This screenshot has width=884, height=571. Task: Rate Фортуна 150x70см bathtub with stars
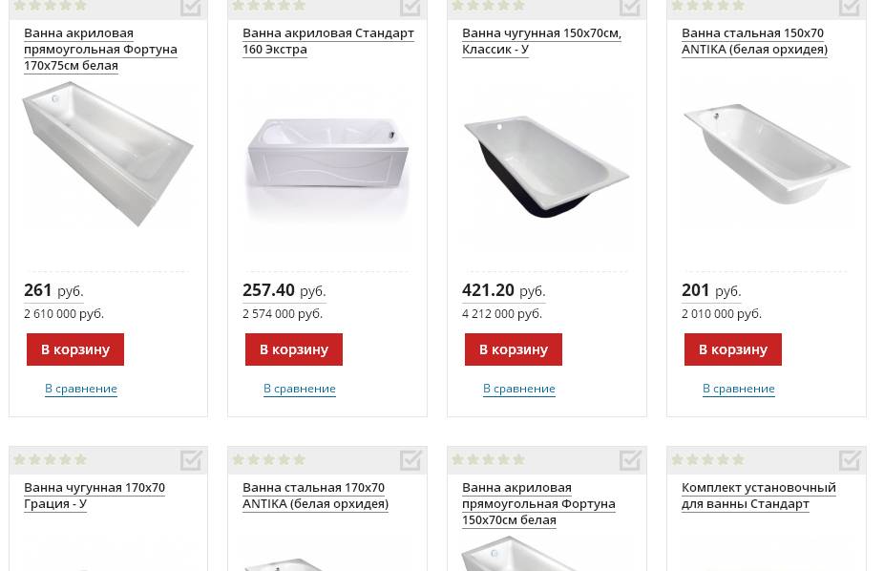(x=488, y=459)
